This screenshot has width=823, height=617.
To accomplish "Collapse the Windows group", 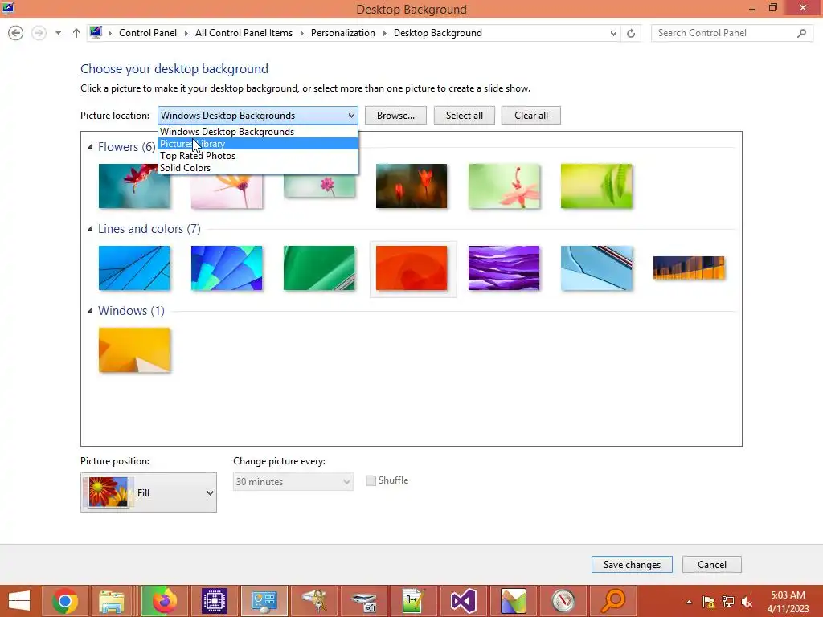I will [x=90, y=311].
